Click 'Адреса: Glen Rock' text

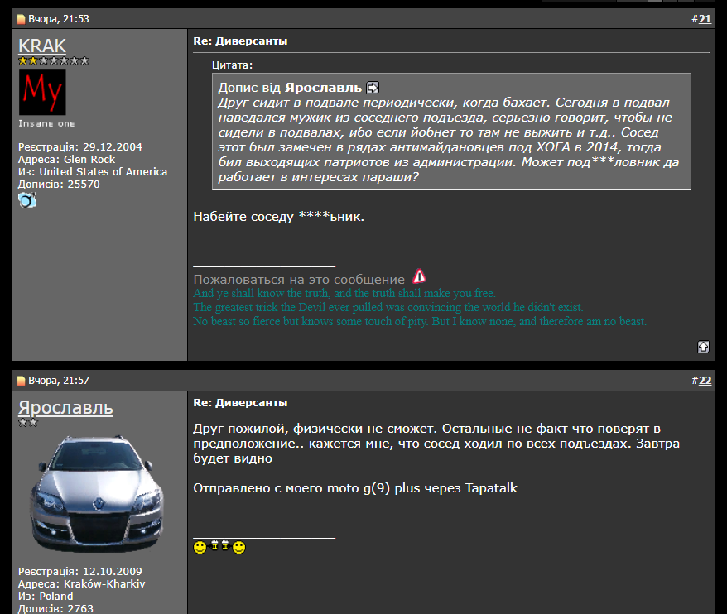[x=67, y=160]
